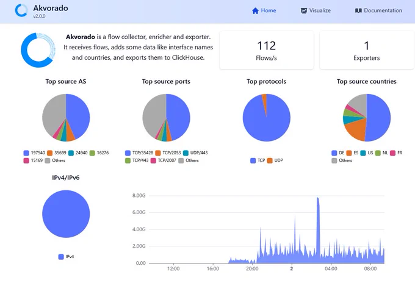Toggle the TCP/2053 legend swatch
The height and width of the screenshot is (305, 415).
(157, 153)
